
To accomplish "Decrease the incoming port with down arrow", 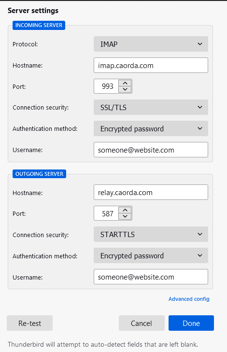I will point(125,89).
